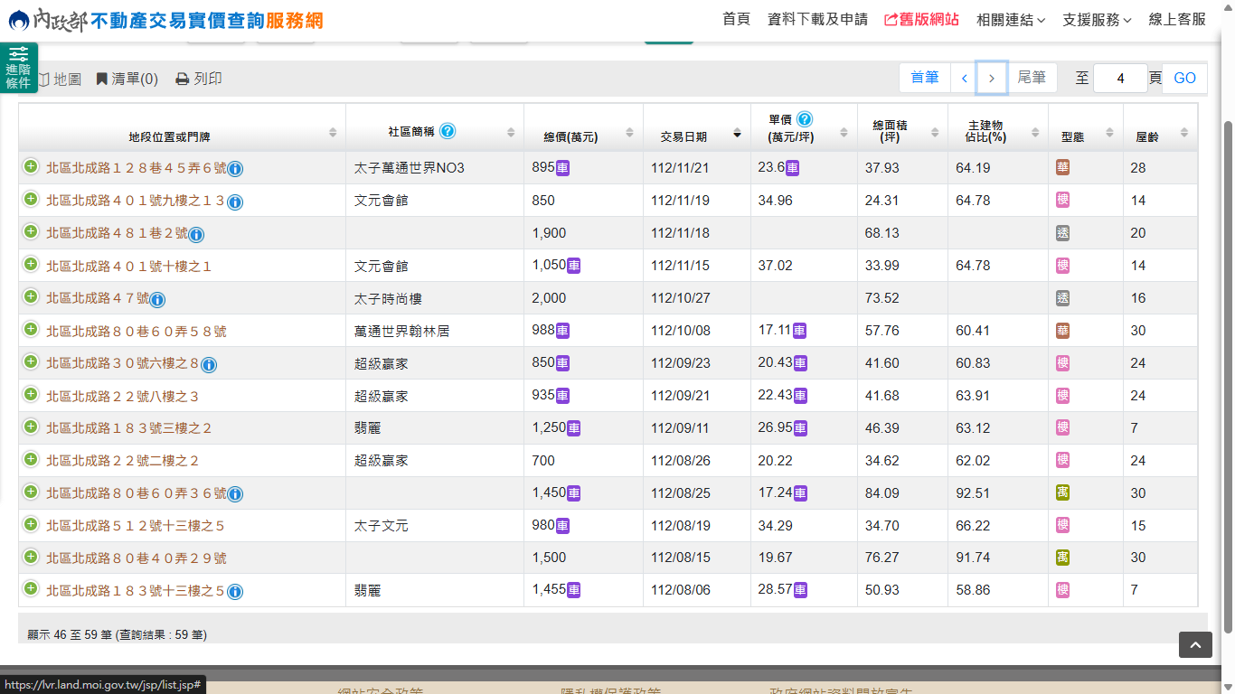
Task: Click info icon beside 北區北成路80巷60弄36號
Action: pos(235,494)
